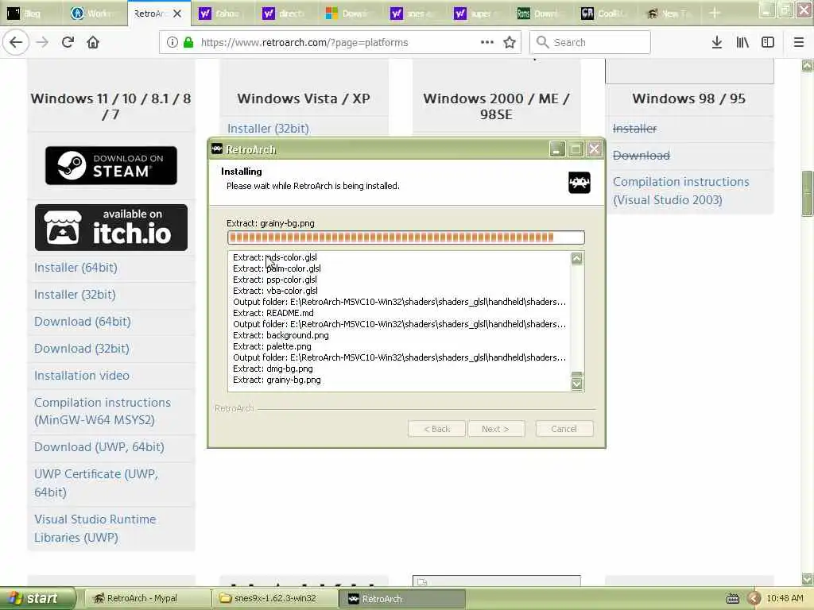Select the 'Extract: vba-color.glsl' log line
The image size is (814, 610).
(275, 291)
